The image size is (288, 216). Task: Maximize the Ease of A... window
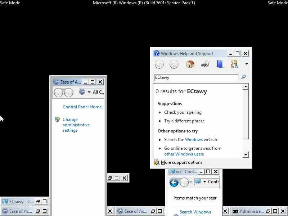(93, 82)
